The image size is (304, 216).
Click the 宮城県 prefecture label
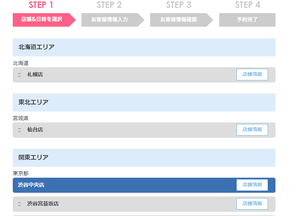(21, 118)
